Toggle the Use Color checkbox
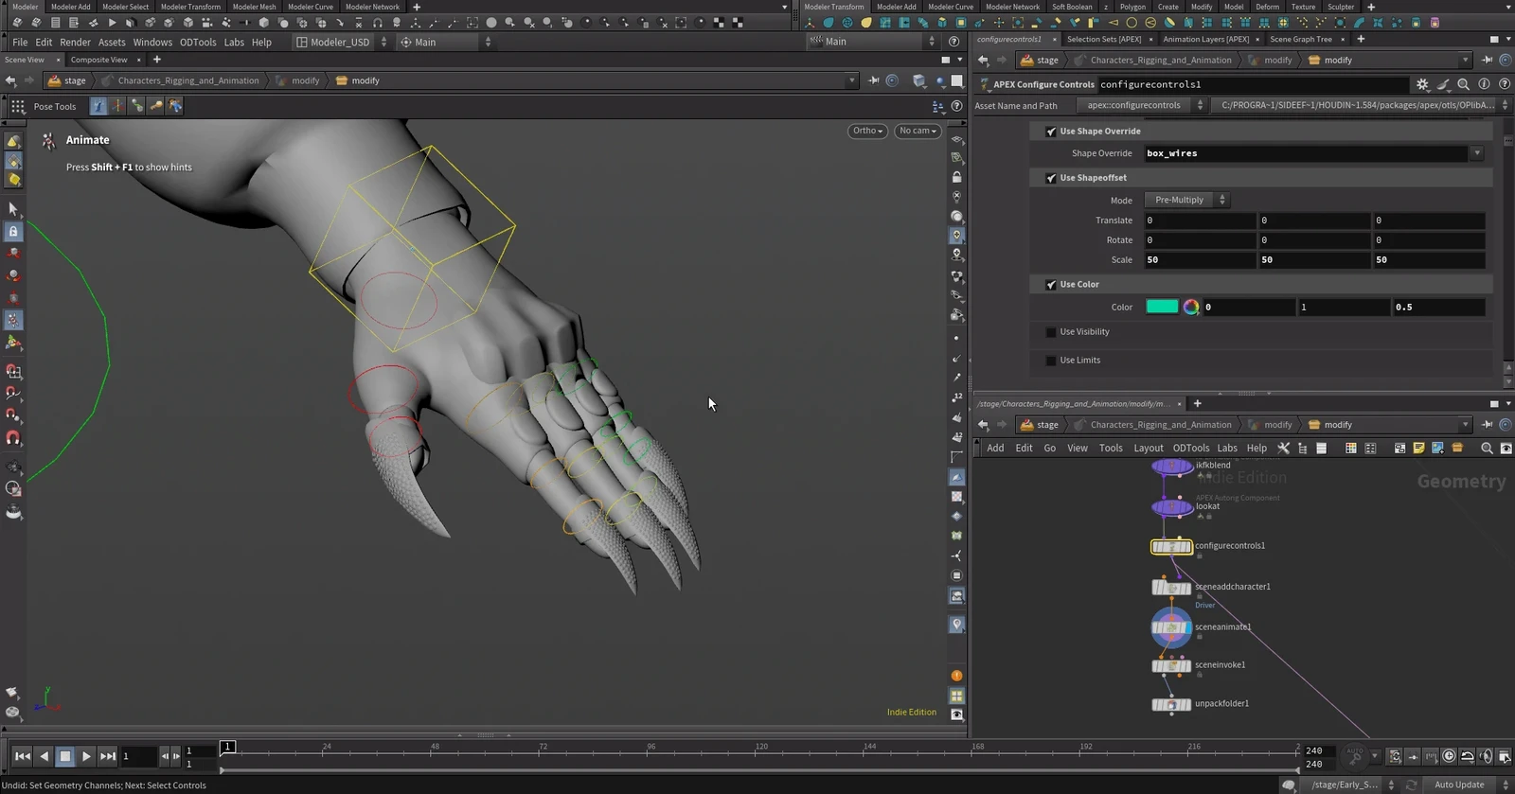The height and width of the screenshot is (794, 1515). point(1051,285)
